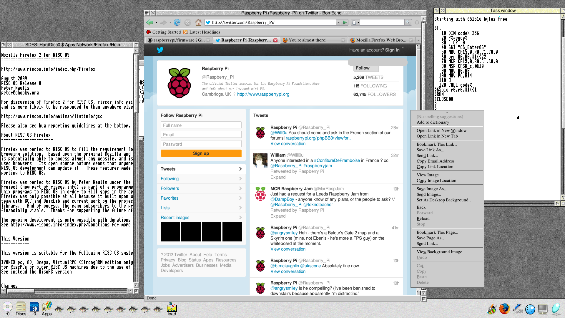Viewport: 565px width, 318px height.
Task: Expand the Lists chevron
Action: 240,208
